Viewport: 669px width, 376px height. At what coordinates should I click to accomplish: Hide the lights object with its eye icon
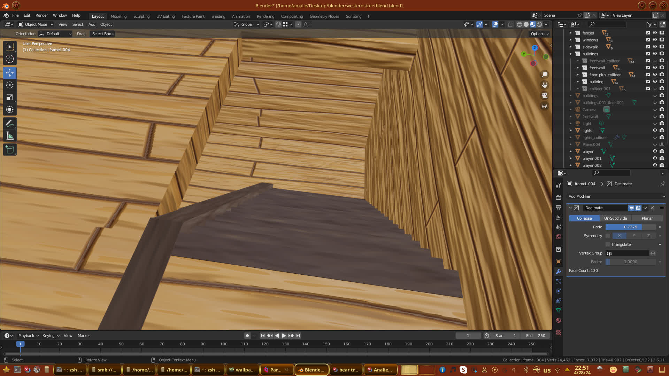[655, 130]
